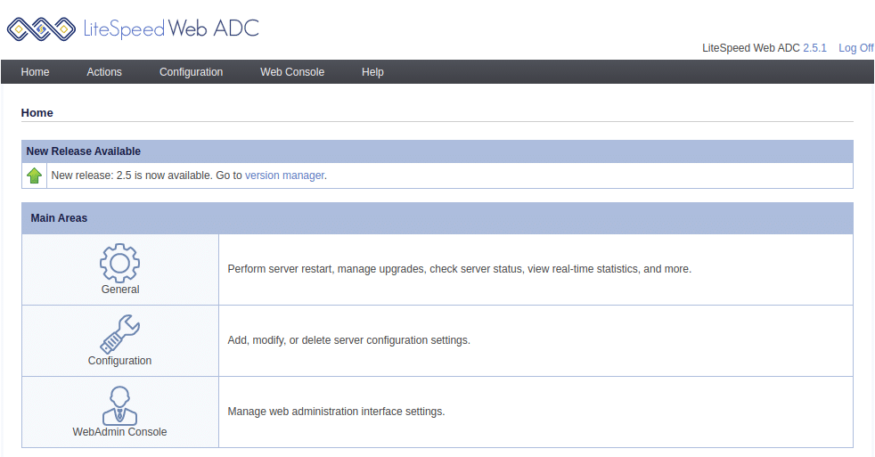Viewport: 875px width, 457px height.
Task: Click the 'Perform server restart' description text
Action: (460, 269)
